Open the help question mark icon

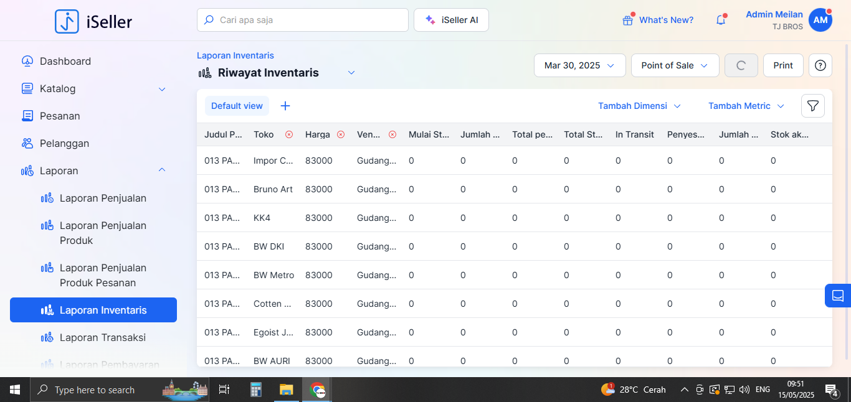tap(820, 65)
